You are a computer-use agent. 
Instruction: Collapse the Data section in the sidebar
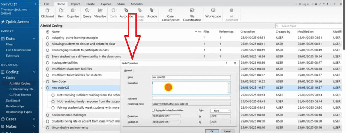click(x=34, y=39)
